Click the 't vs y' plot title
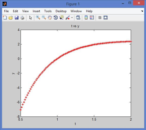 pyautogui.click(x=75, y=26)
